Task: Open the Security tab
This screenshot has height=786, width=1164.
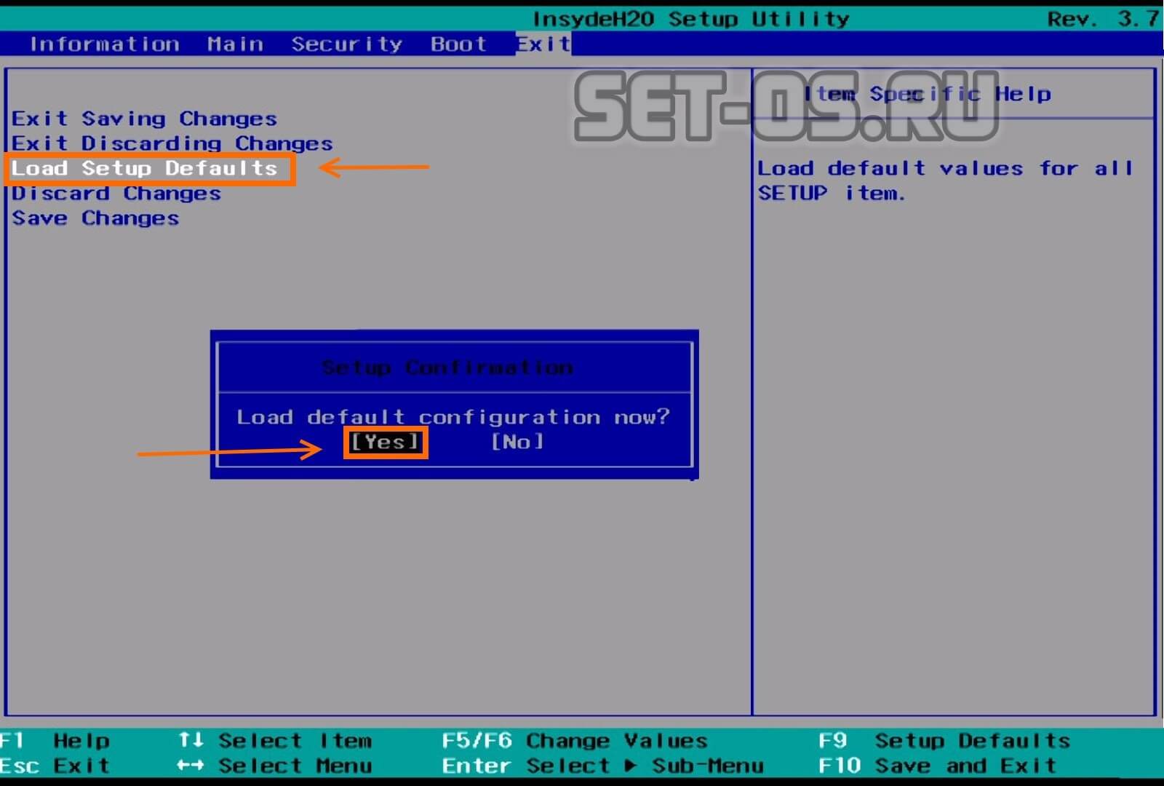Action: tap(346, 44)
